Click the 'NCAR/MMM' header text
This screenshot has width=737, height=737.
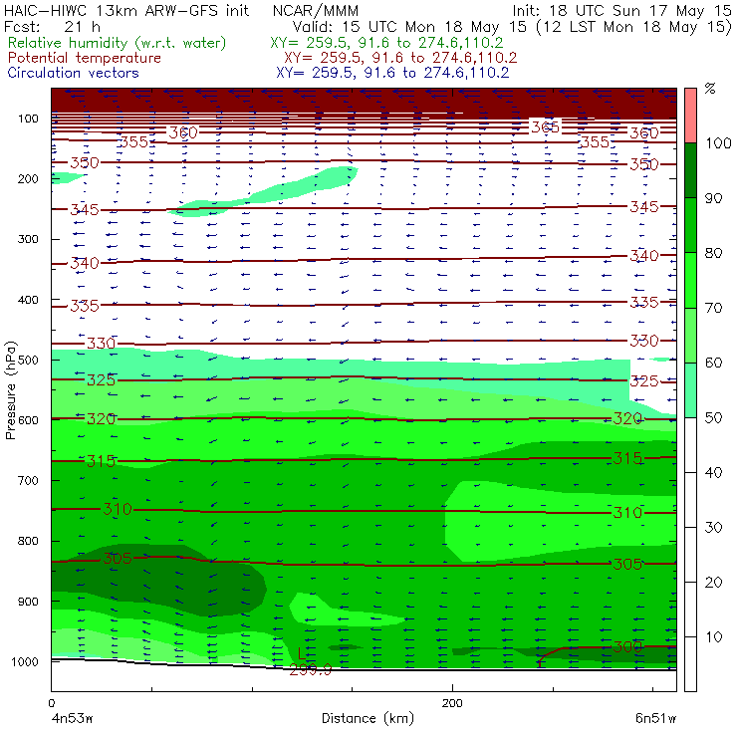(316, 10)
